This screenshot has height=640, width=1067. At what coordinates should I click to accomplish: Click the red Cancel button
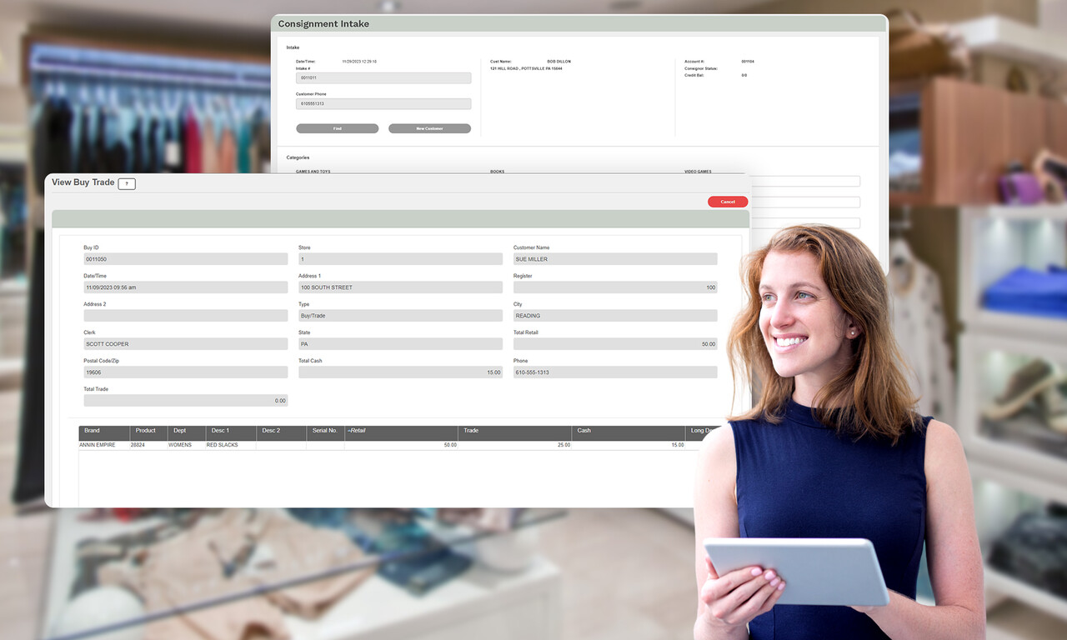[x=726, y=201]
